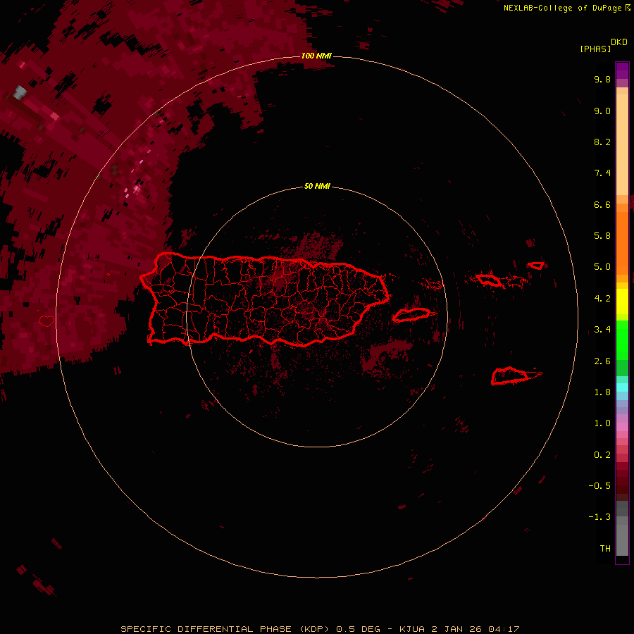This screenshot has height=634, width=634.
Task: Select the 8.2 scale value
Action: pos(602,142)
